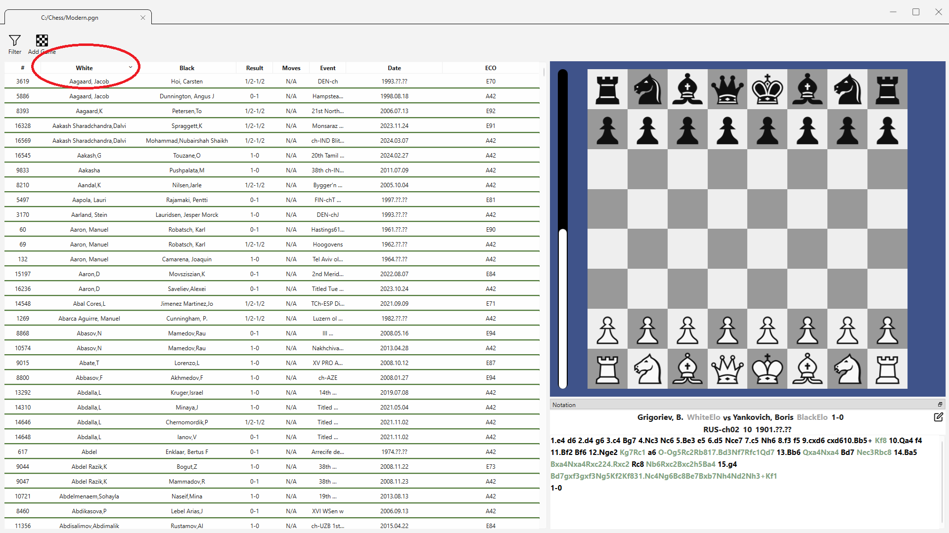Jump to move 15.g4 in notation
Viewport: 949px width, 533px height.
(x=727, y=464)
